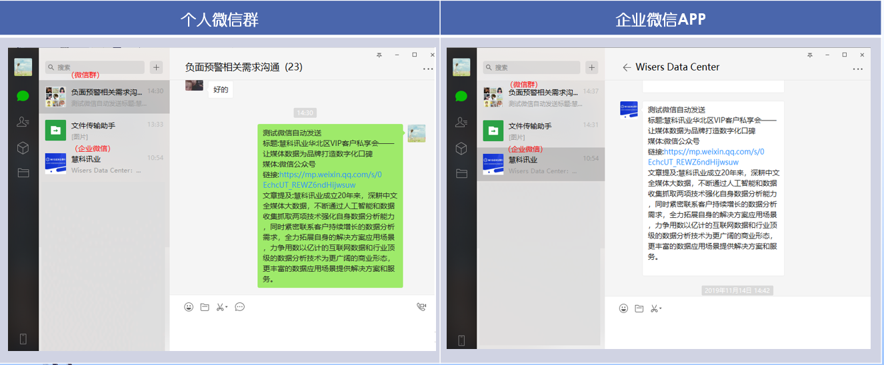Open Files folder icon in left WeChat sidebar
884x365 pixels.
[23, 173]
